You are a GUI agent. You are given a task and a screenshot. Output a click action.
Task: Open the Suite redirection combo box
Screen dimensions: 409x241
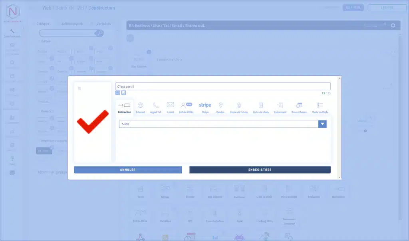[219, 124]
